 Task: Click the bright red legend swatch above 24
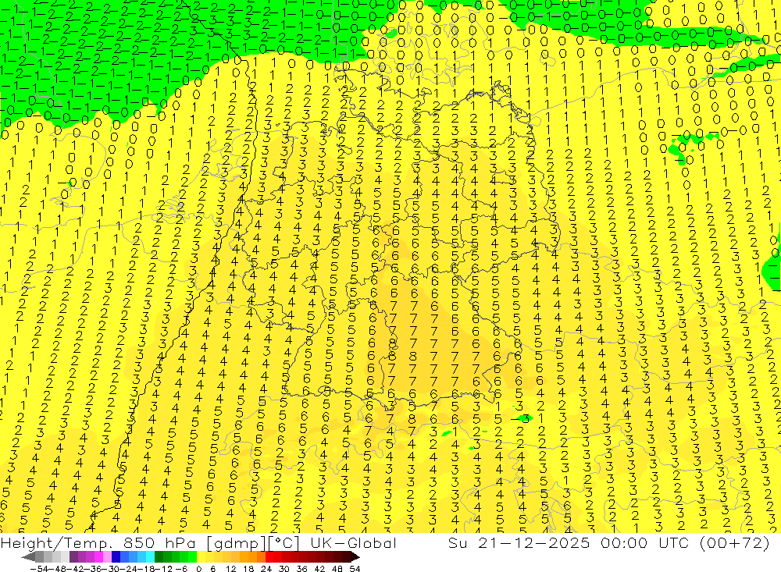click(x=269, y=557)
